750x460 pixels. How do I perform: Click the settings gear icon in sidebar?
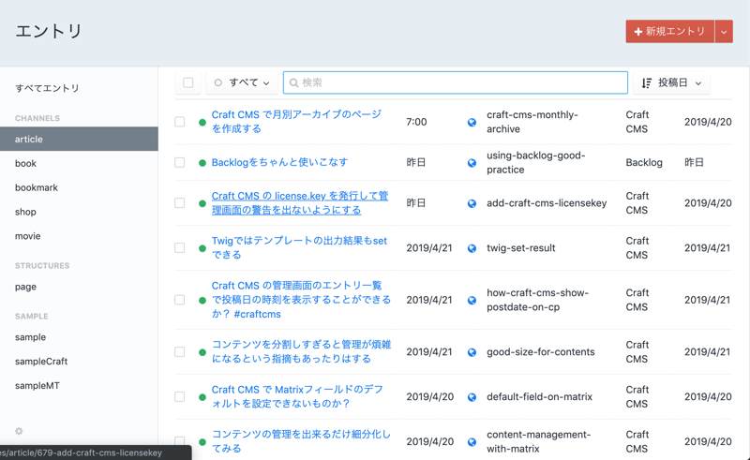(19, 431)
